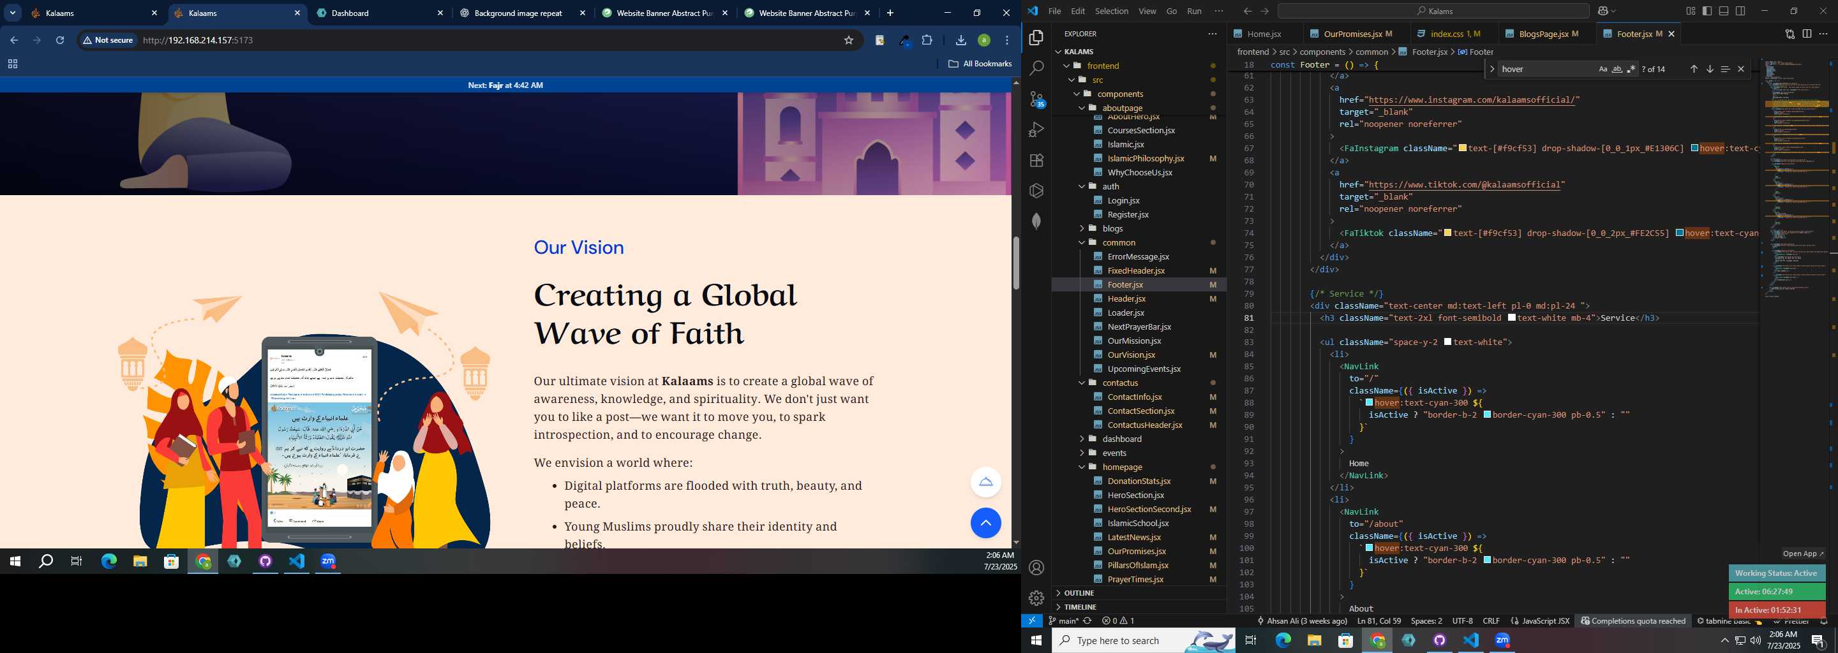Go to previous find match arrow
This screenshot has width=1838, height=653.
1694,69
